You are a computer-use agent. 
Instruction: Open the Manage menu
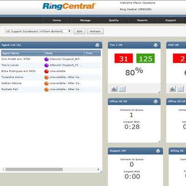(x=85, y=20)
